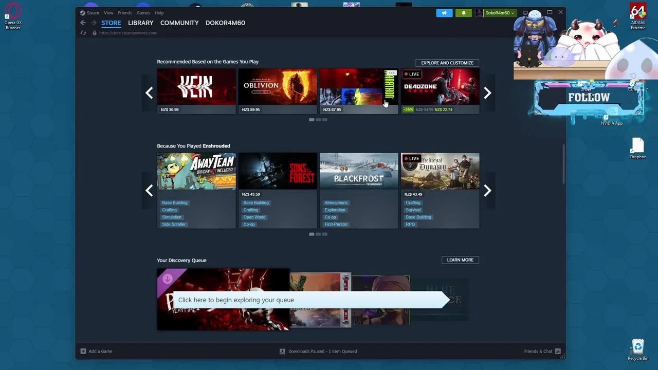Open the Marathon game card
Viewport: 658px width, 370px height.
(359, 91)
